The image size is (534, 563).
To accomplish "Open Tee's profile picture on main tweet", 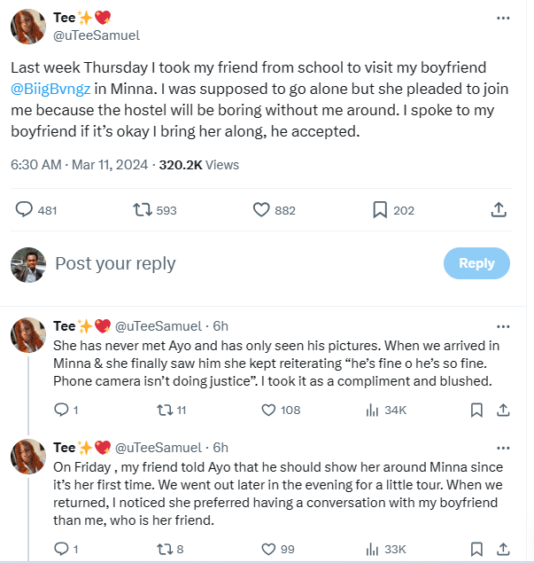I will (x=27, y=27).
